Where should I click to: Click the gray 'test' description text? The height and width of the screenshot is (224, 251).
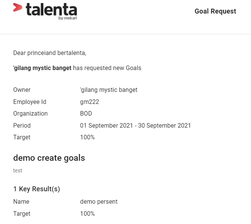point(18,171)
